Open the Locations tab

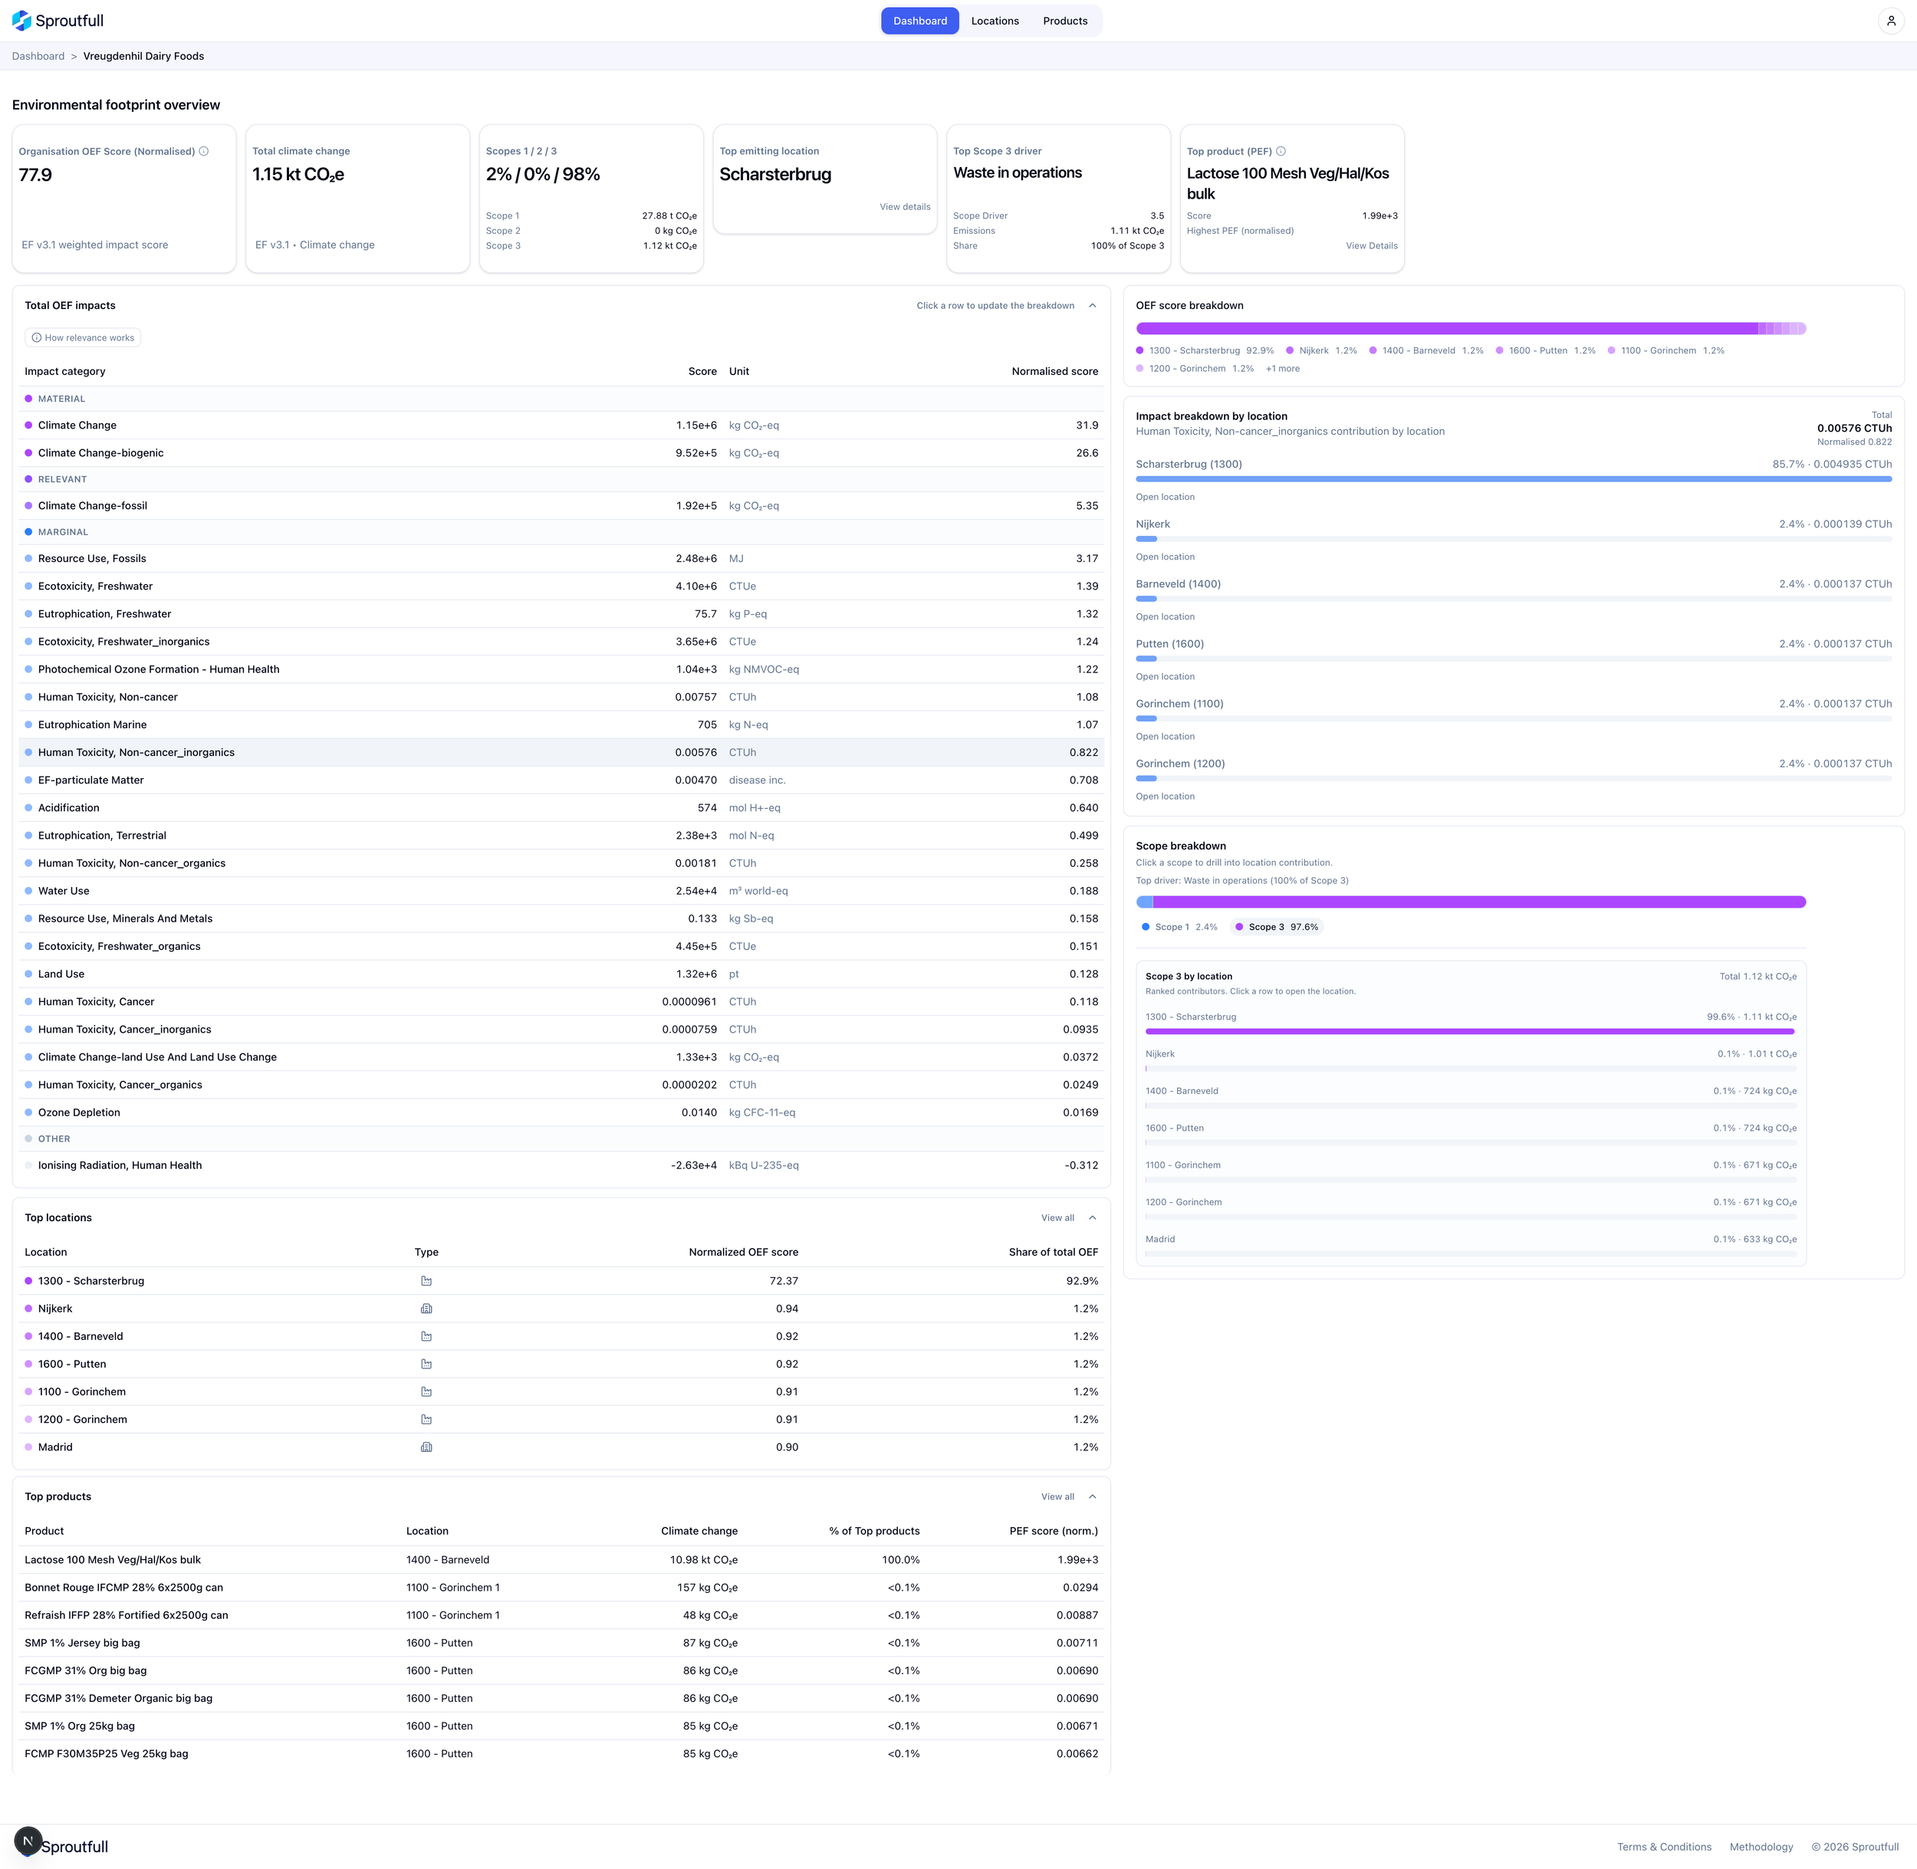995,21
